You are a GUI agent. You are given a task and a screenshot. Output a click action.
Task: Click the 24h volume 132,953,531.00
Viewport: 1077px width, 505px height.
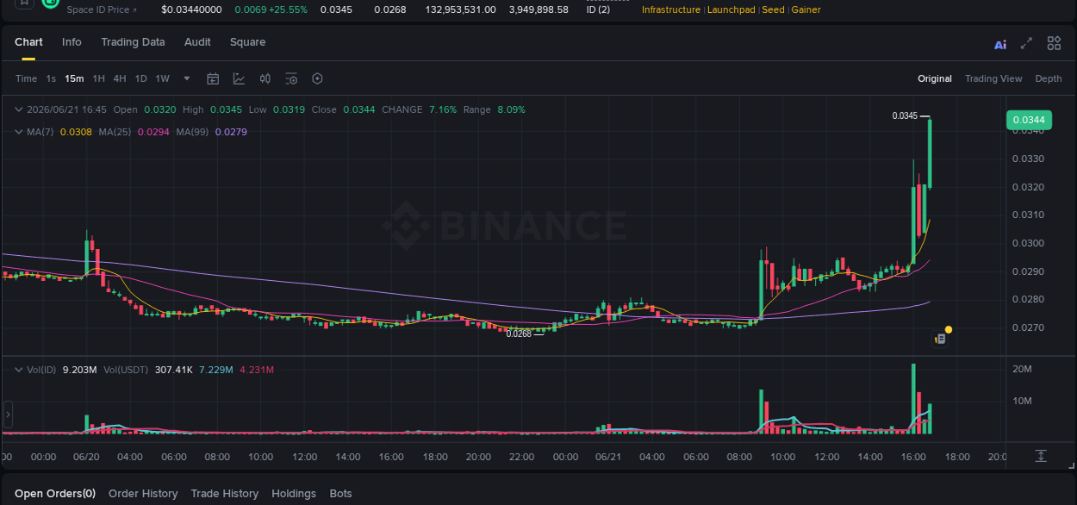click(460, 9)
